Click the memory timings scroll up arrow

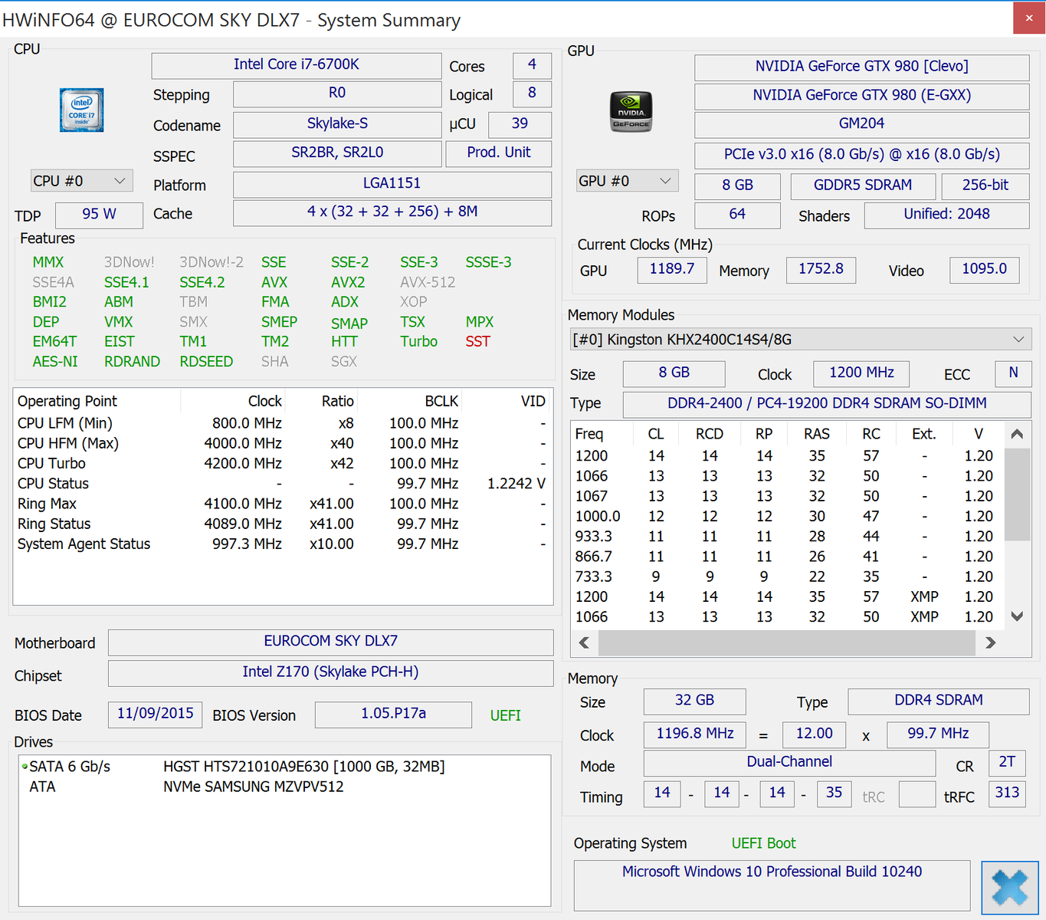coord(1017,434)
